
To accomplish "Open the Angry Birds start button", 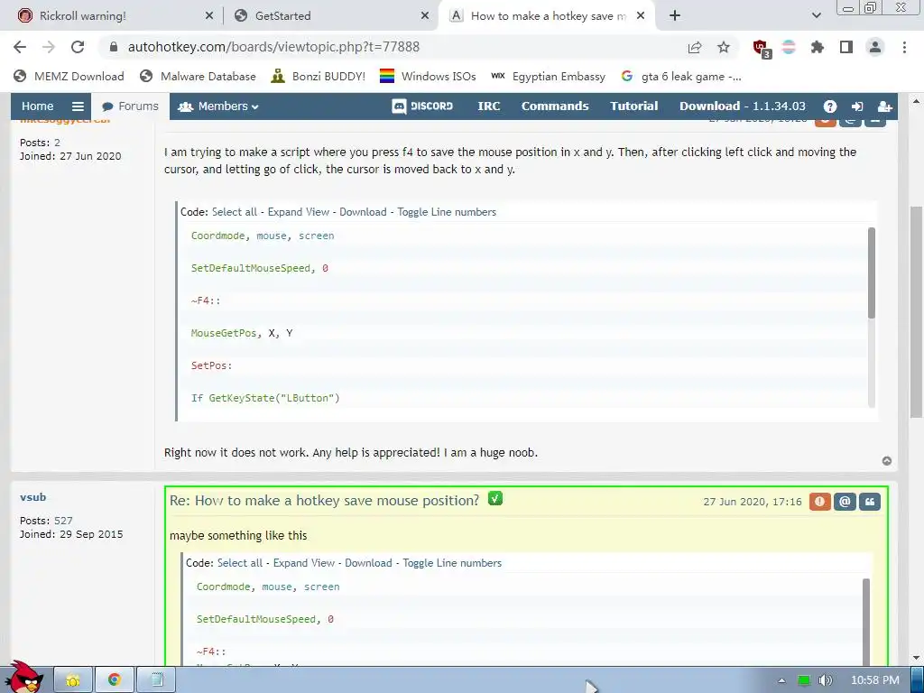I will [x=24, y=677].
